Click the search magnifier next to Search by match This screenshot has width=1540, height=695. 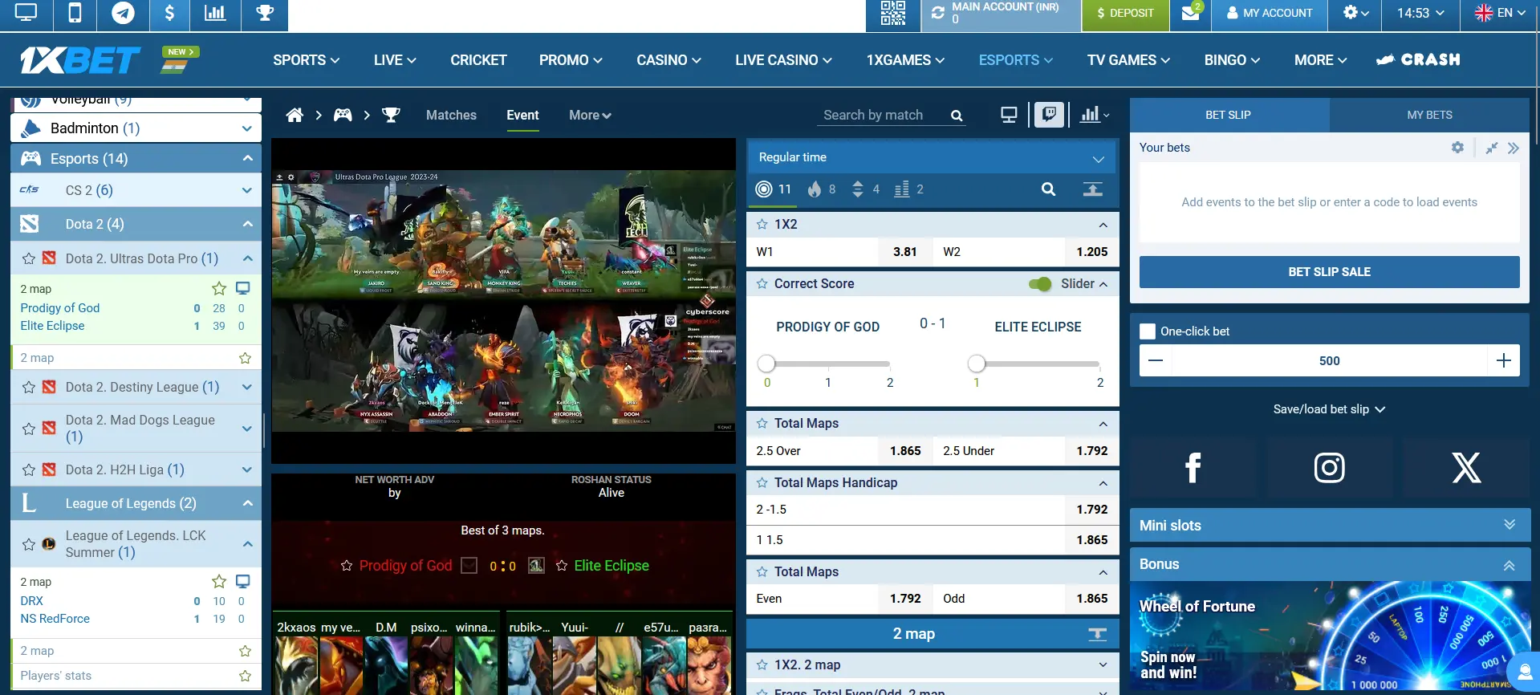tap(957, 116)
